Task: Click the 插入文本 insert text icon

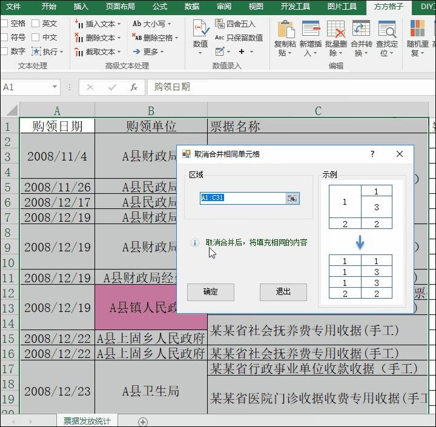Action: (79, 24)
